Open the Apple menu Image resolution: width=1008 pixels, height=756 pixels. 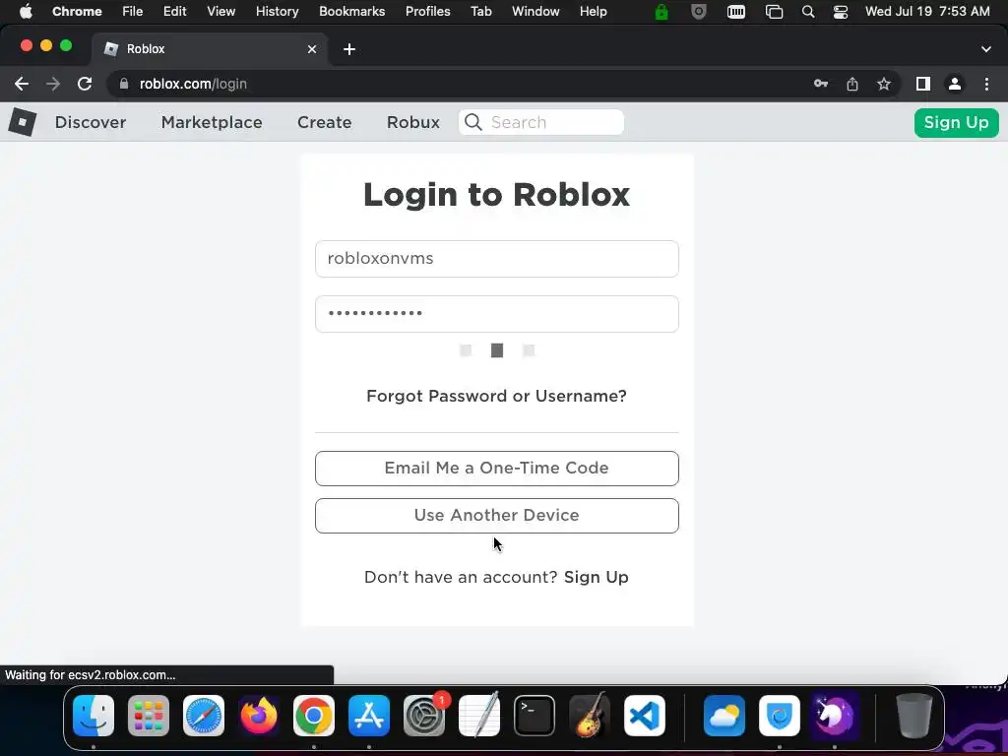point(26,12)
